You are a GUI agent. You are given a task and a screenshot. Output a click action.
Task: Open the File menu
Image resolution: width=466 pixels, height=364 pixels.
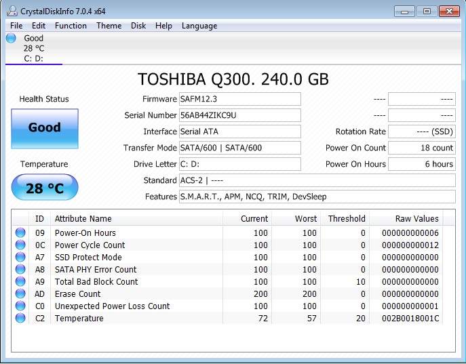16,26
